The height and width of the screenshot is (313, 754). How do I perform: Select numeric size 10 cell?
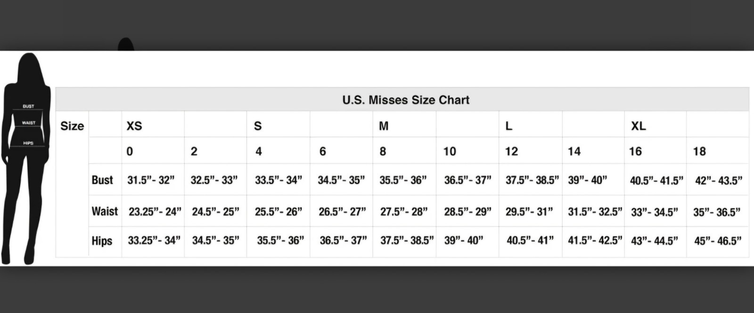coord(450,151)
